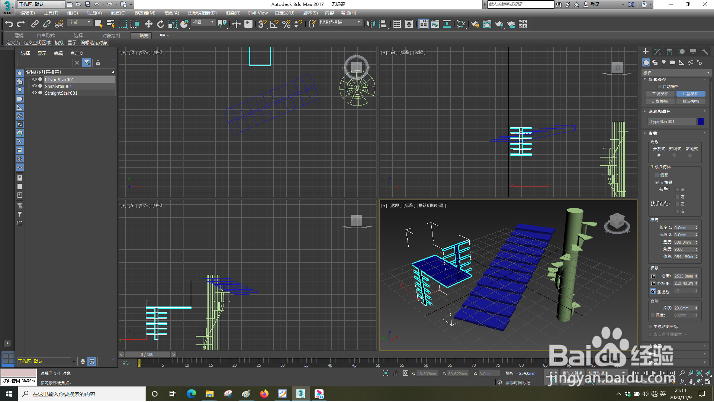Screen dimensions: 714x402
Task: Click the Undo arrow in main toolbar
Action: pyautogui.click(x=9, y=24)
